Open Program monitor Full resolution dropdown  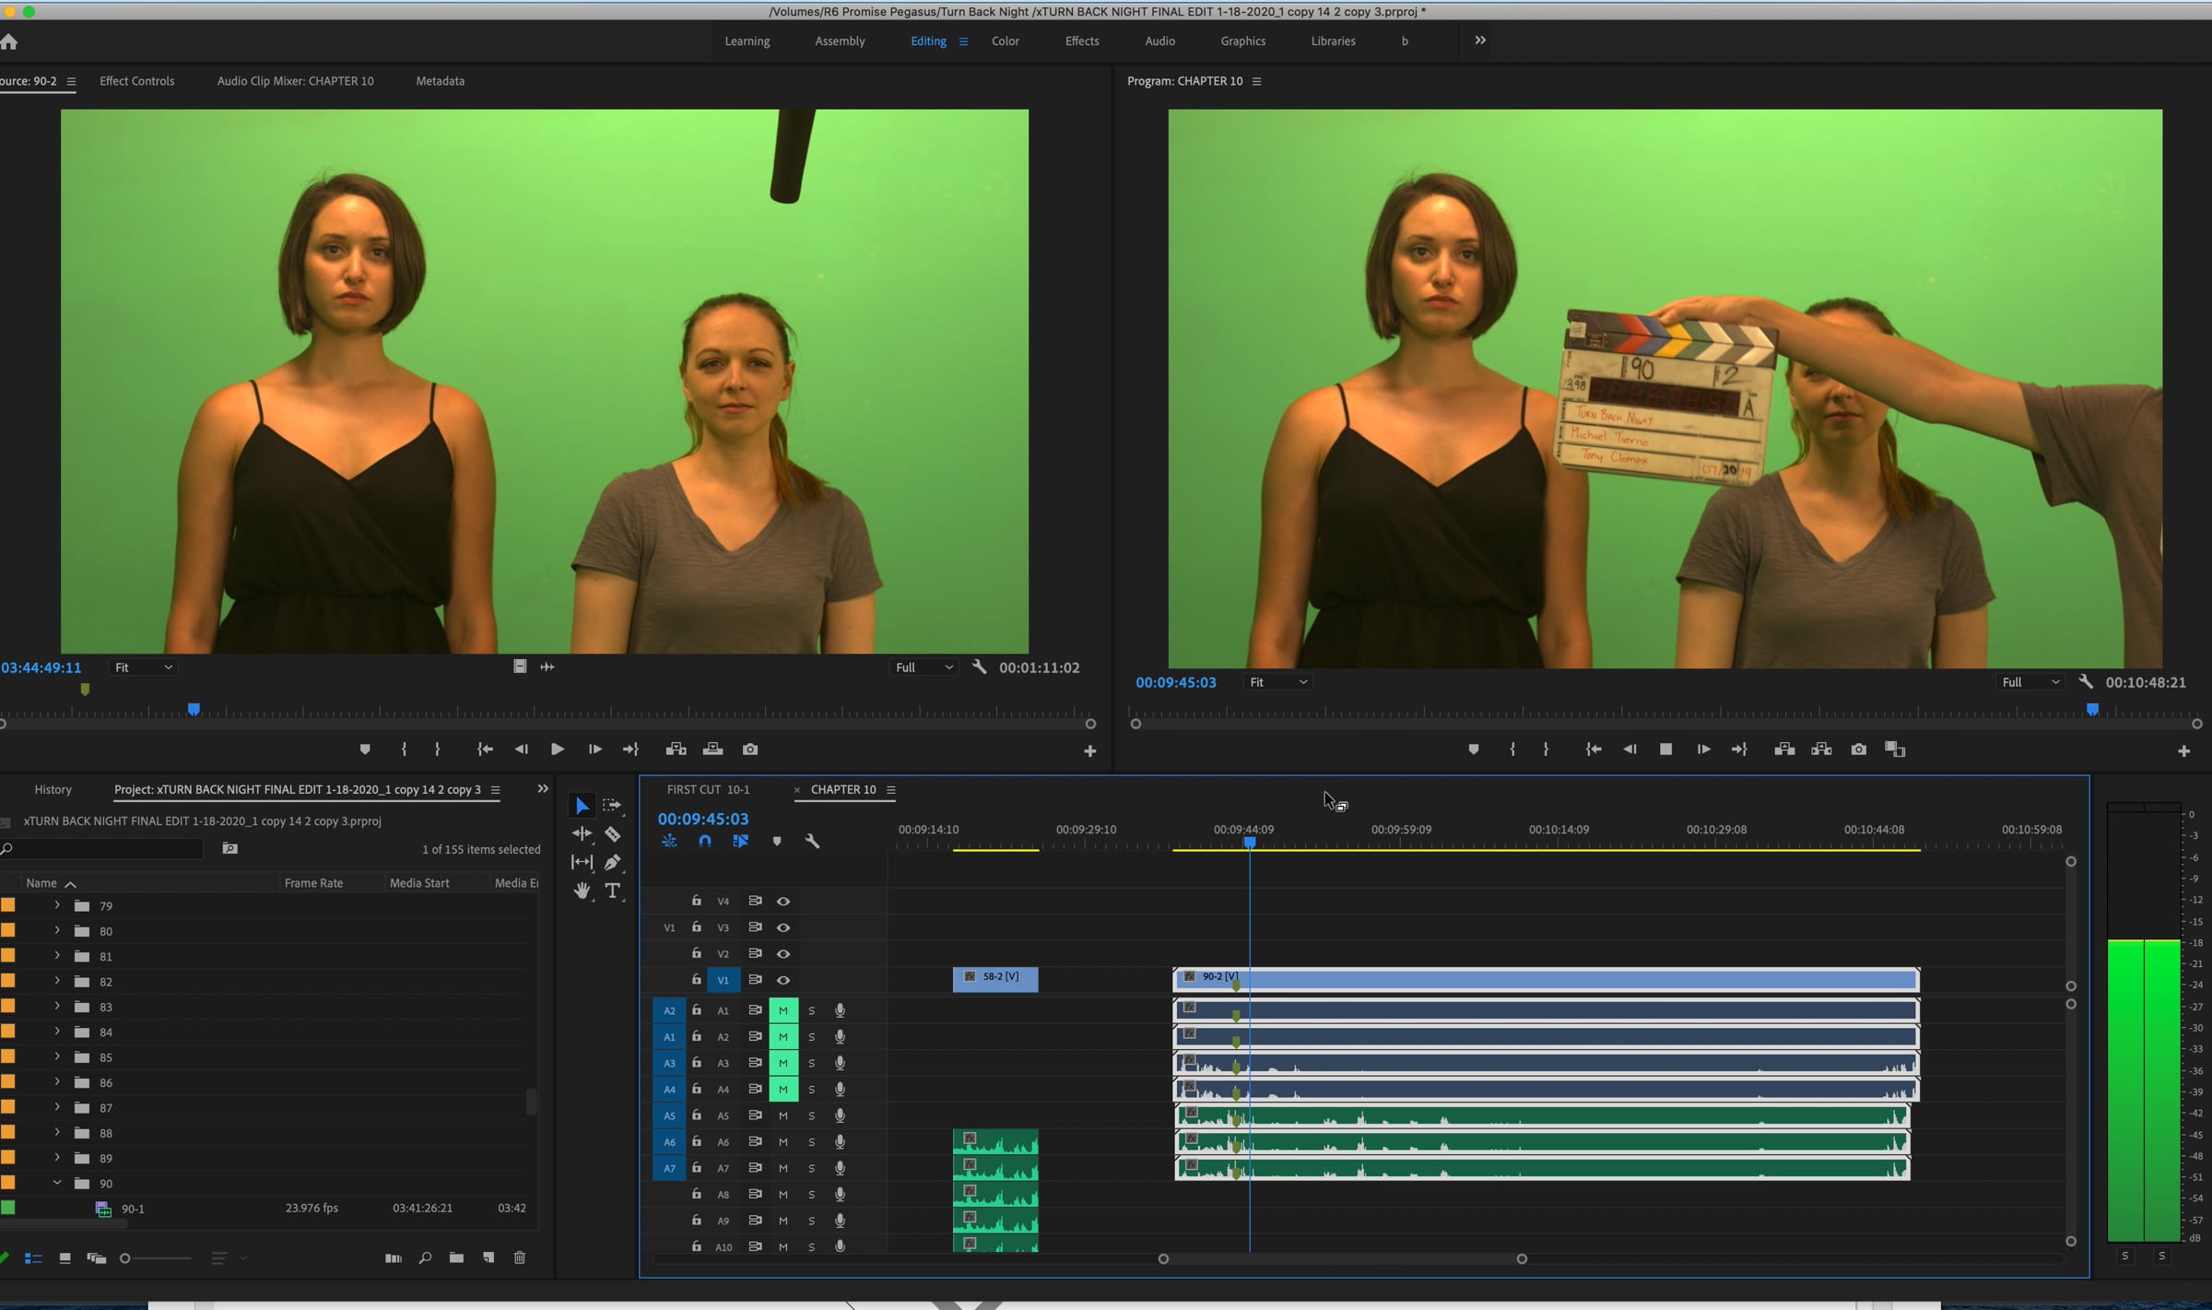click(2030, 682)
